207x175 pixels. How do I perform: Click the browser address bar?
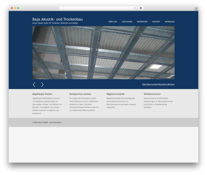[x=98, y=8]
